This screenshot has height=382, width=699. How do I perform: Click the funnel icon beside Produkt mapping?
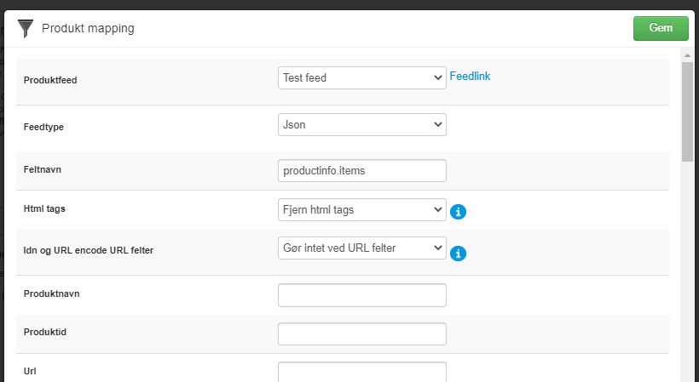tap(26, 28)
